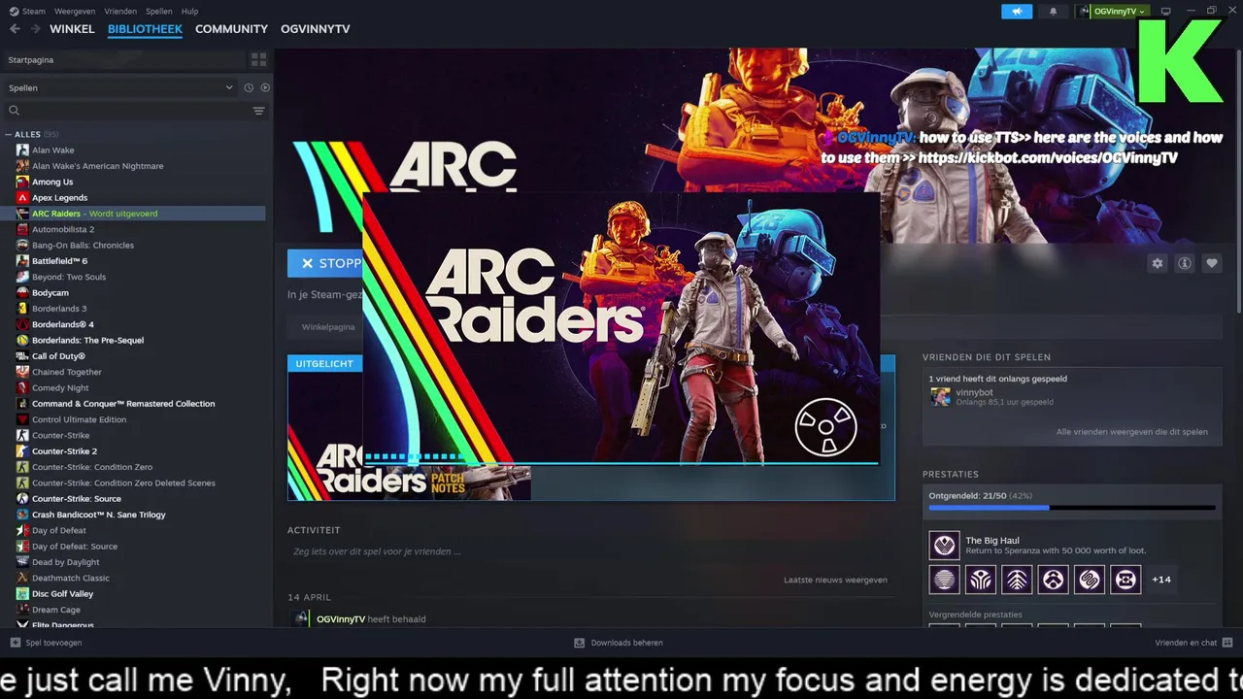Go forward with the right arrow
The height and width of the screenshot is (699, 1243).
36,29
